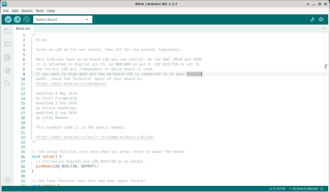
Task: Toggle the notifications bell in status bar
Action: [322, 188]
